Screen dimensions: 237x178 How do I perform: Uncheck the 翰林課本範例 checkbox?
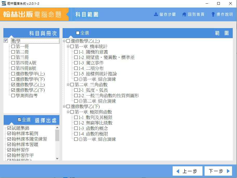(9, 134)
